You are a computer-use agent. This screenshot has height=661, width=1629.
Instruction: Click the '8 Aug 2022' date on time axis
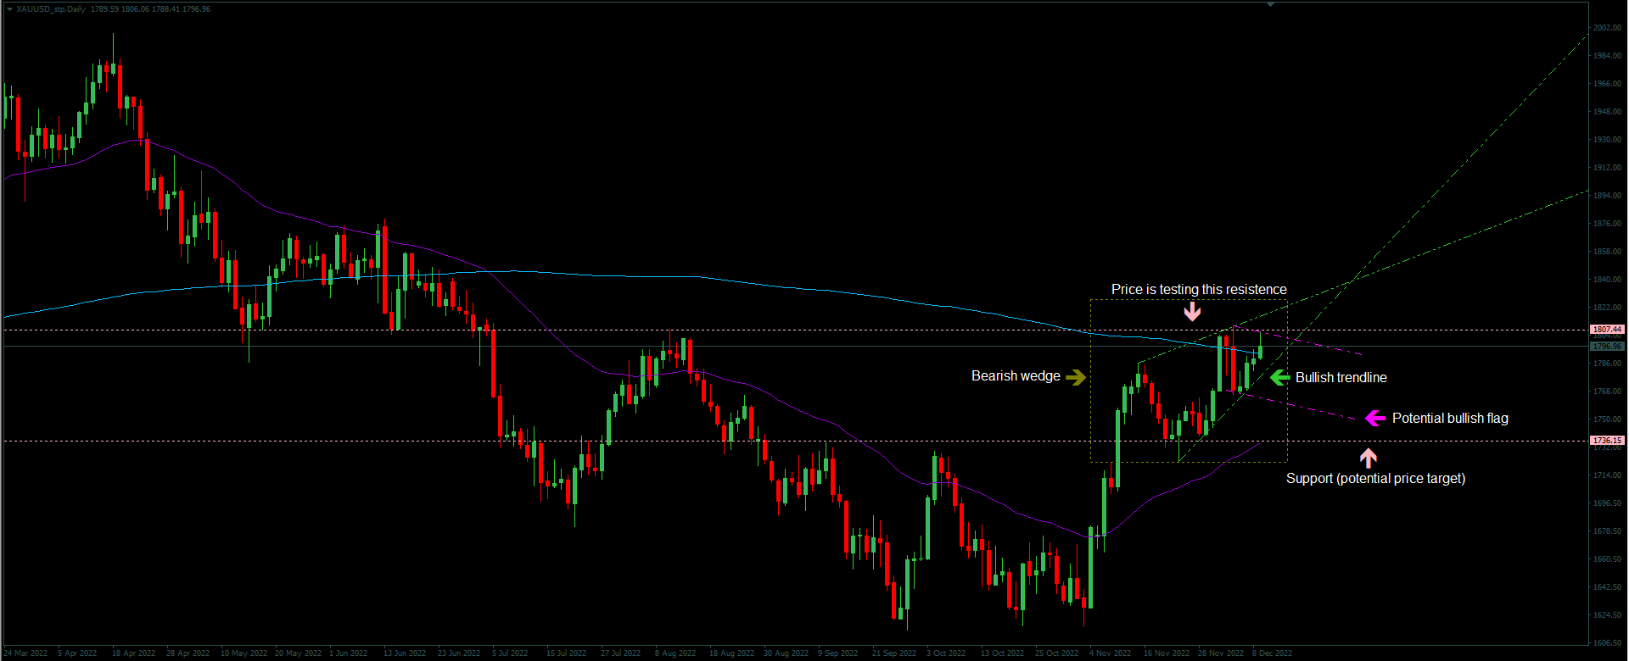675,653
